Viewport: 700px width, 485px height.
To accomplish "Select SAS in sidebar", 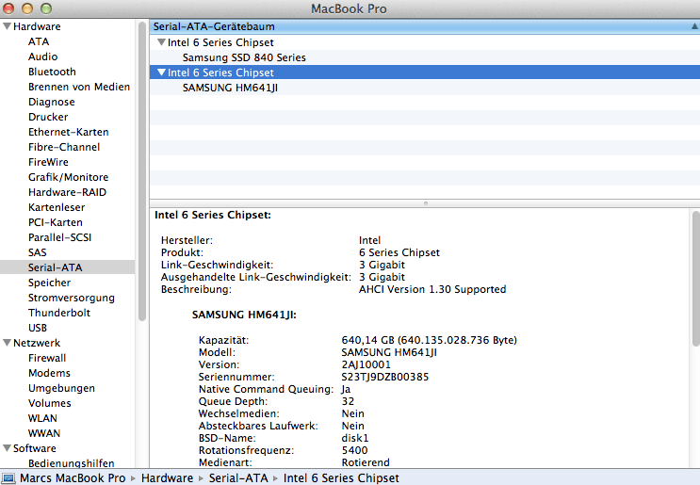I will [38, 252].
